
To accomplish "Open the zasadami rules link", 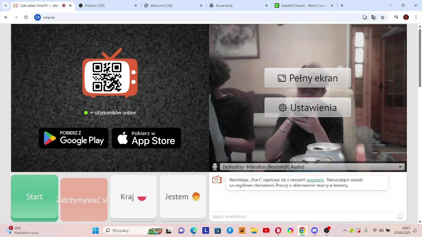I will click(x=315, y=180).
